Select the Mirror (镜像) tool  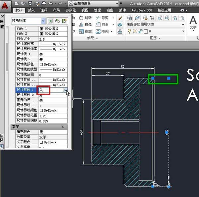[85, 25]
